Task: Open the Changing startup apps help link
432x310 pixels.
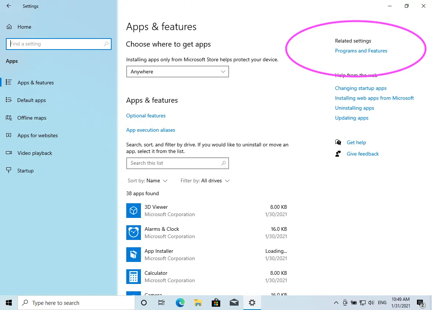Action: click(360, 88)
